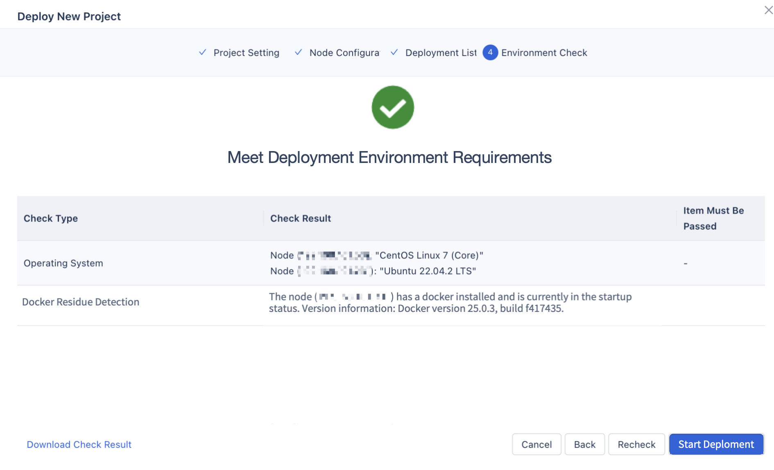This screenshot has width=774, height=470.
Task: Click the Check Type column header
Action: (51, 219)
